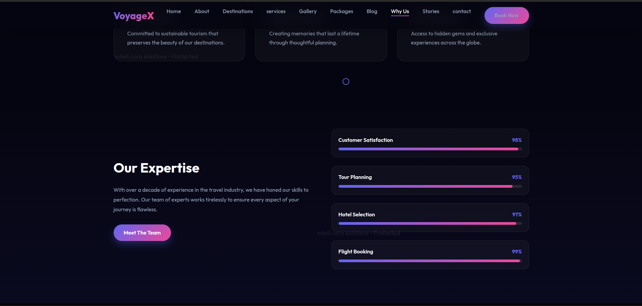
Task: Open the Gallery section
Action: pos(308,11)
